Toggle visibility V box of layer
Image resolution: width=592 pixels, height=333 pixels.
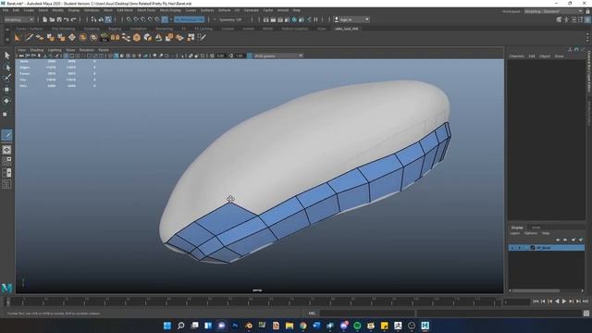(512, 248)
